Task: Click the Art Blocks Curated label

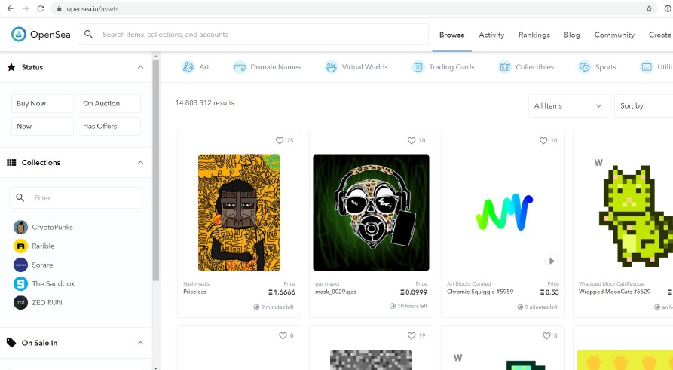Action: click(x=469, y=284)
